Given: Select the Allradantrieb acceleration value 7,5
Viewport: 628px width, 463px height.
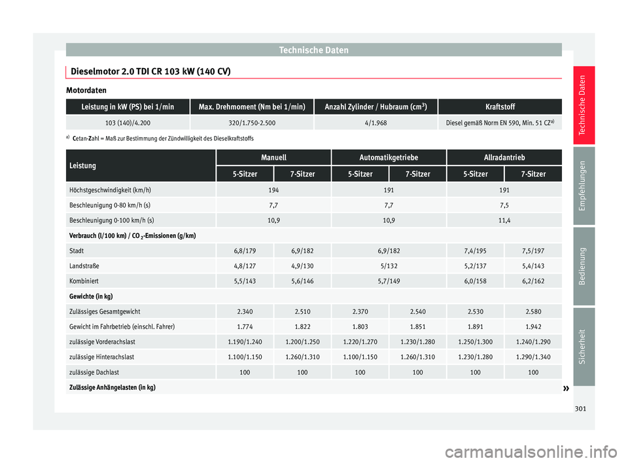Looking at the screenshot, I should click(504, 205).
